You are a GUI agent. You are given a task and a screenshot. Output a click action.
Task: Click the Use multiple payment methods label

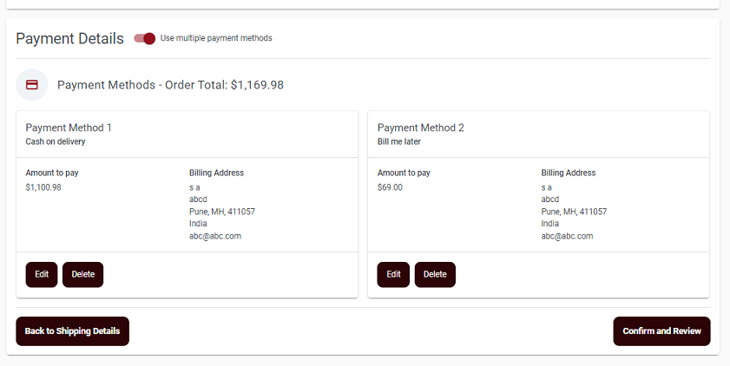216,38
